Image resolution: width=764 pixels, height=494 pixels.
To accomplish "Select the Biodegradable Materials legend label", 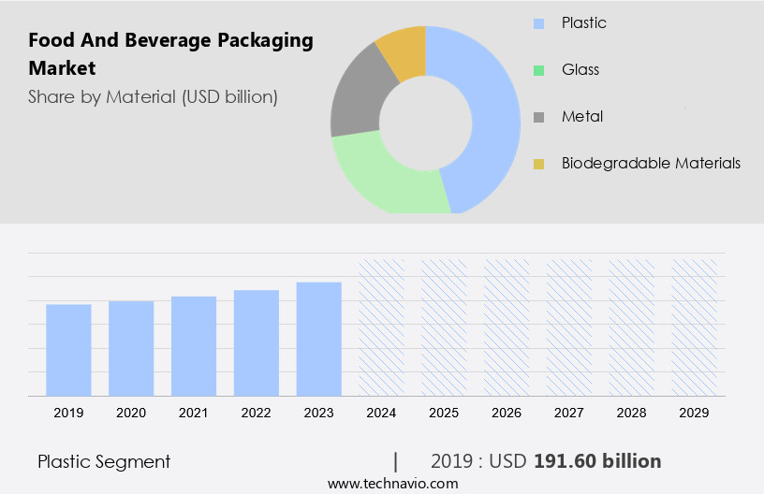I will click(651, 164).
